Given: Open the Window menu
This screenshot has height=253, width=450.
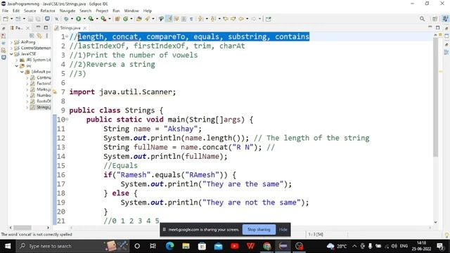Looking at the screenshot, I should (x=131, y=11).
